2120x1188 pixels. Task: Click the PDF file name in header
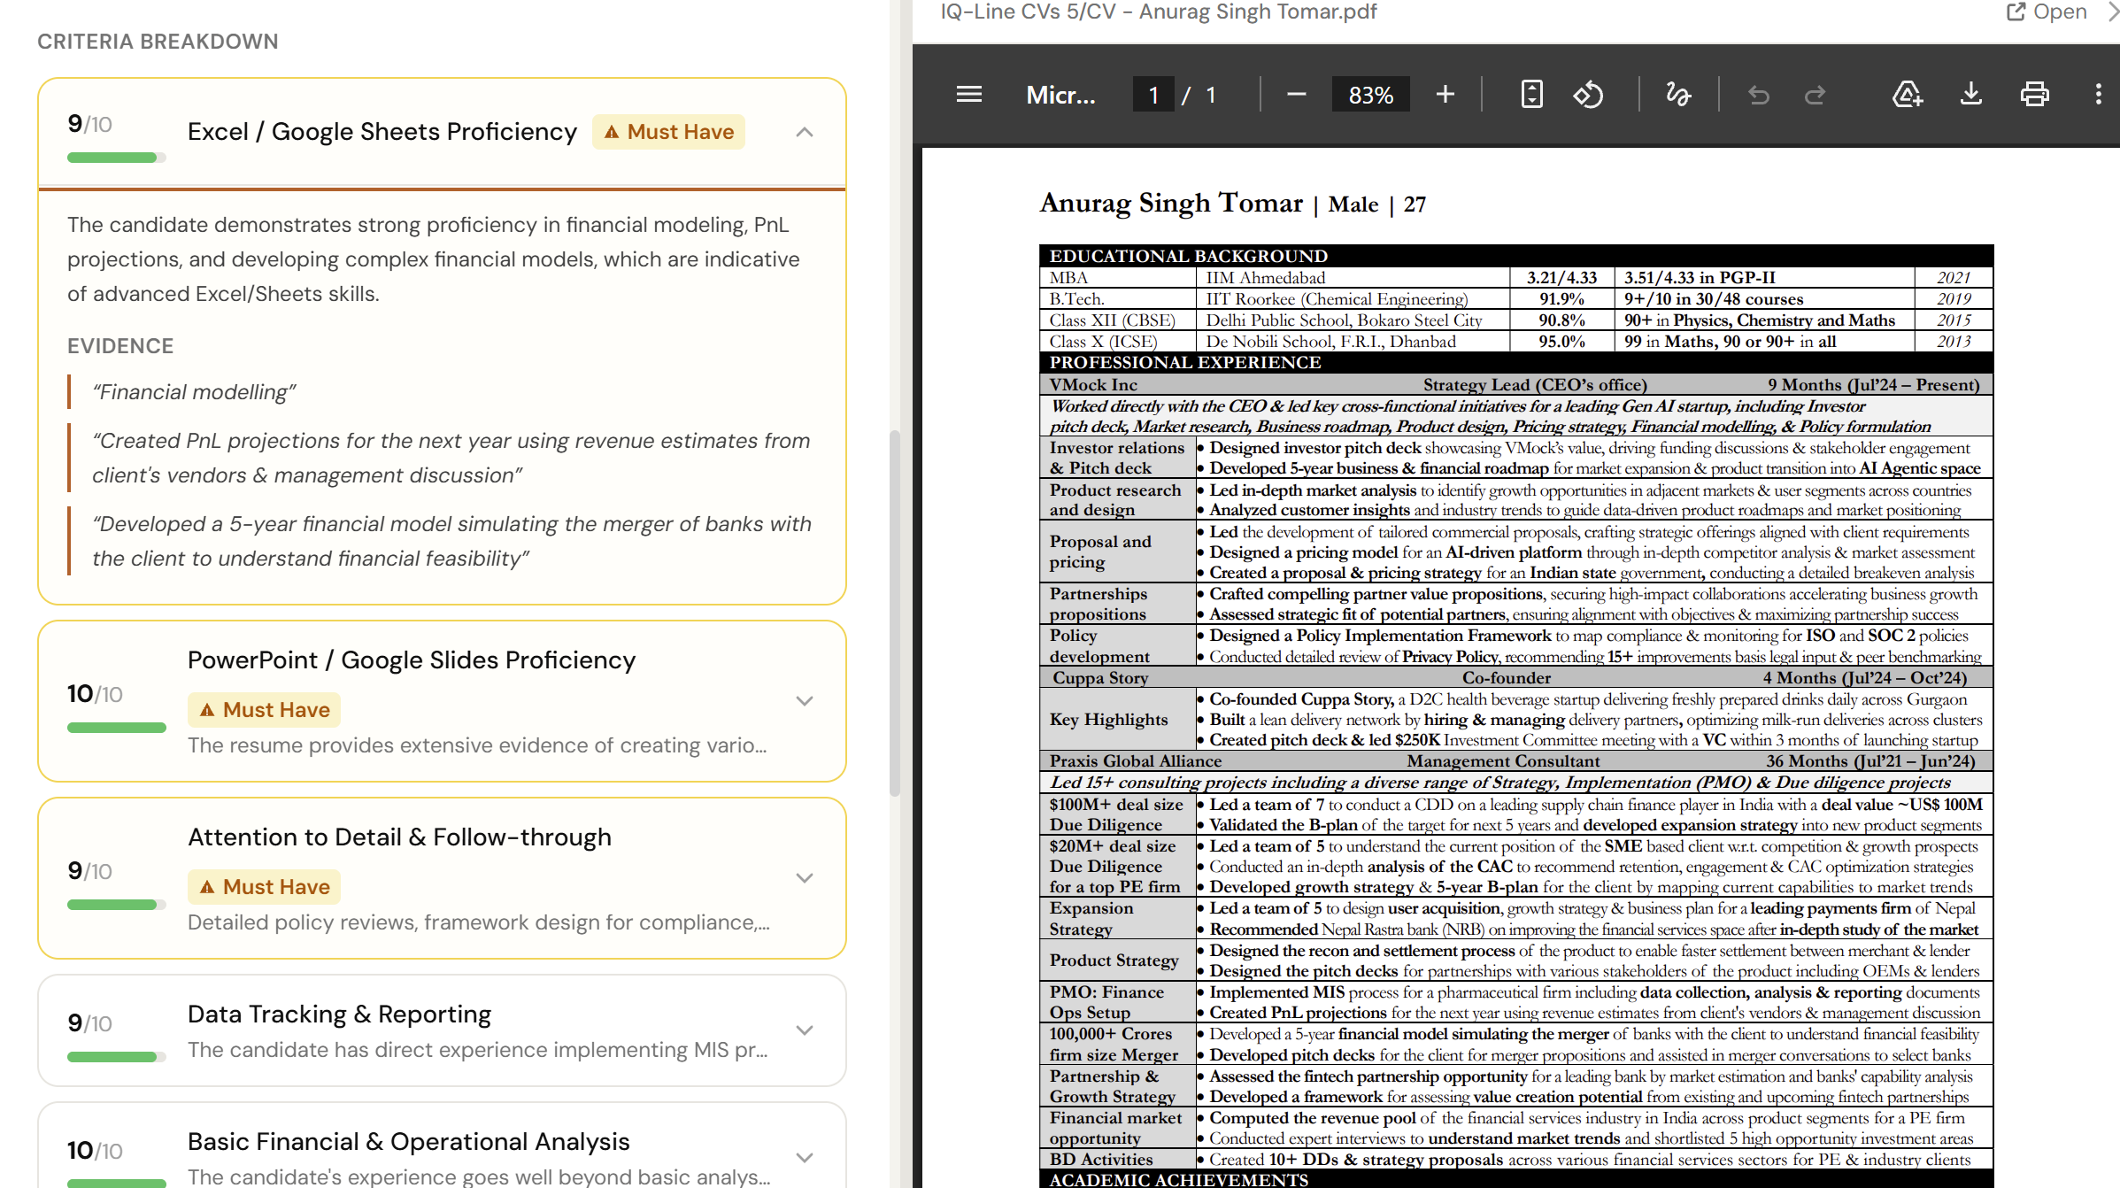point(1159,12)
